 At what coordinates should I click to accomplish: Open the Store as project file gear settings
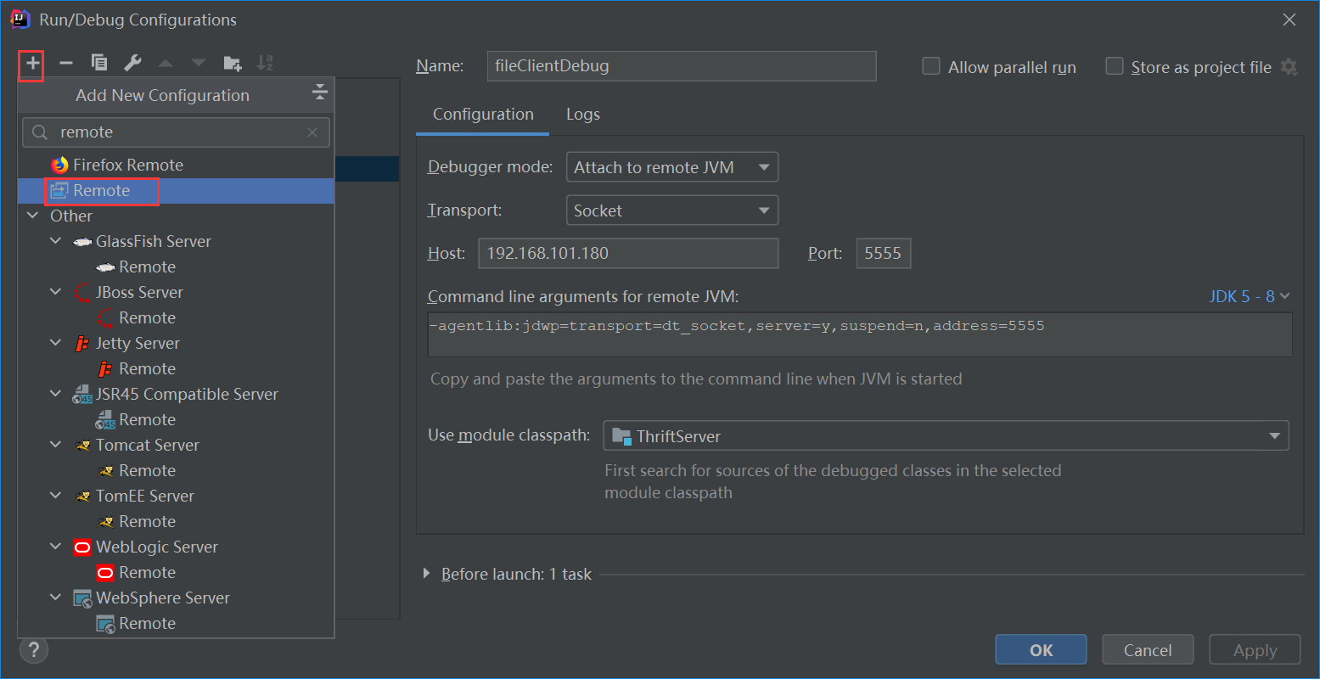point(1289,68)
